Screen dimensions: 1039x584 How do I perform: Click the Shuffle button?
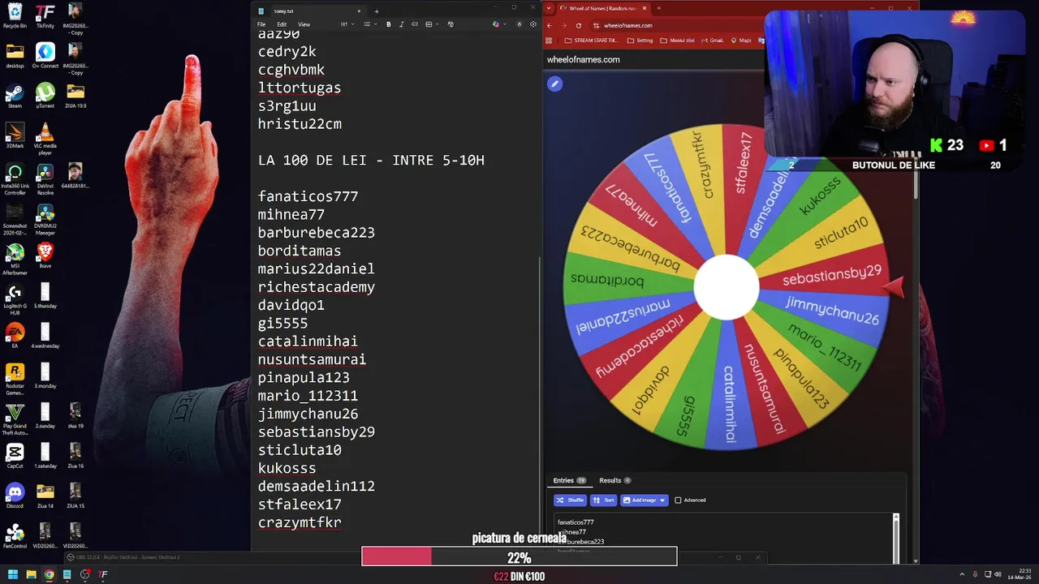[570, 500]
